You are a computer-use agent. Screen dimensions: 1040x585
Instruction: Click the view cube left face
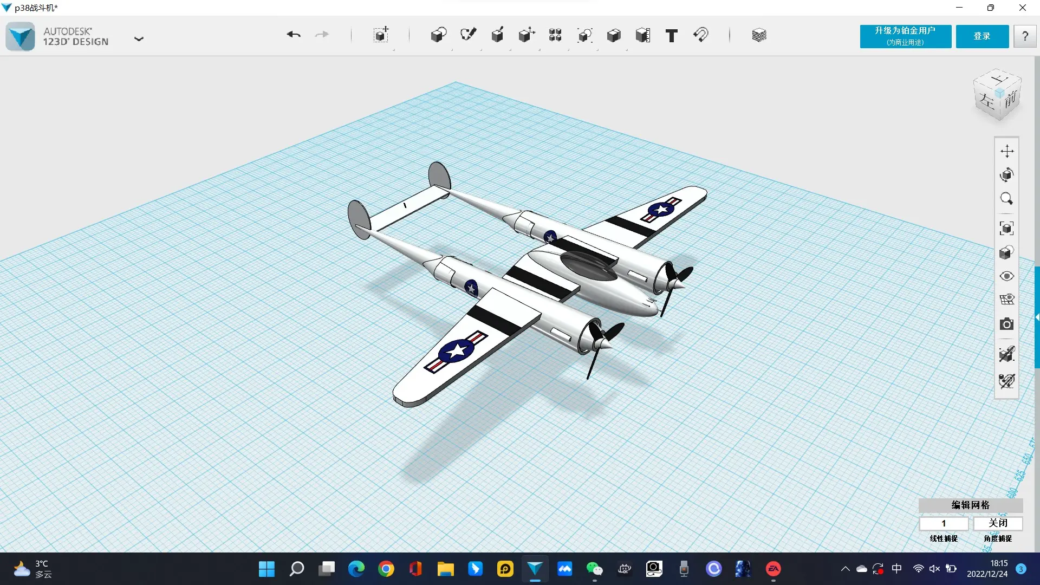pos(987,101)
